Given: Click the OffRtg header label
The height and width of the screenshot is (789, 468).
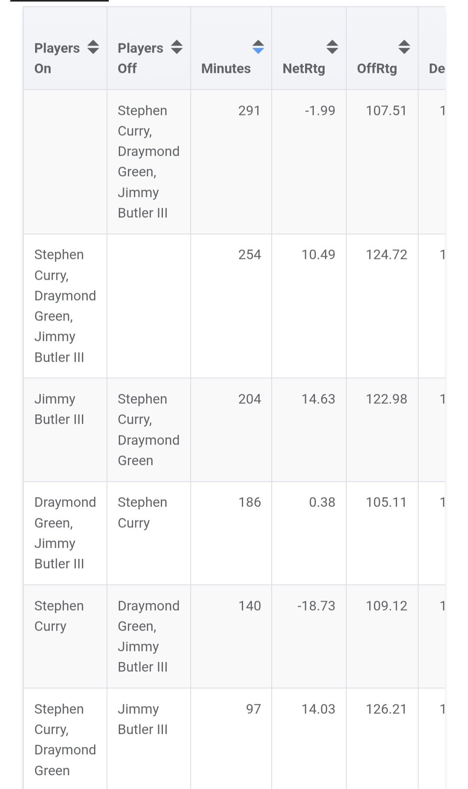Looking at the screenshot, I should pos(377,69).
